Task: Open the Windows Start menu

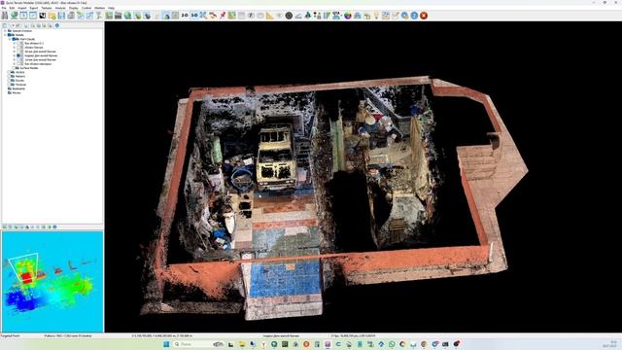Action: click(x=166, y=344)
